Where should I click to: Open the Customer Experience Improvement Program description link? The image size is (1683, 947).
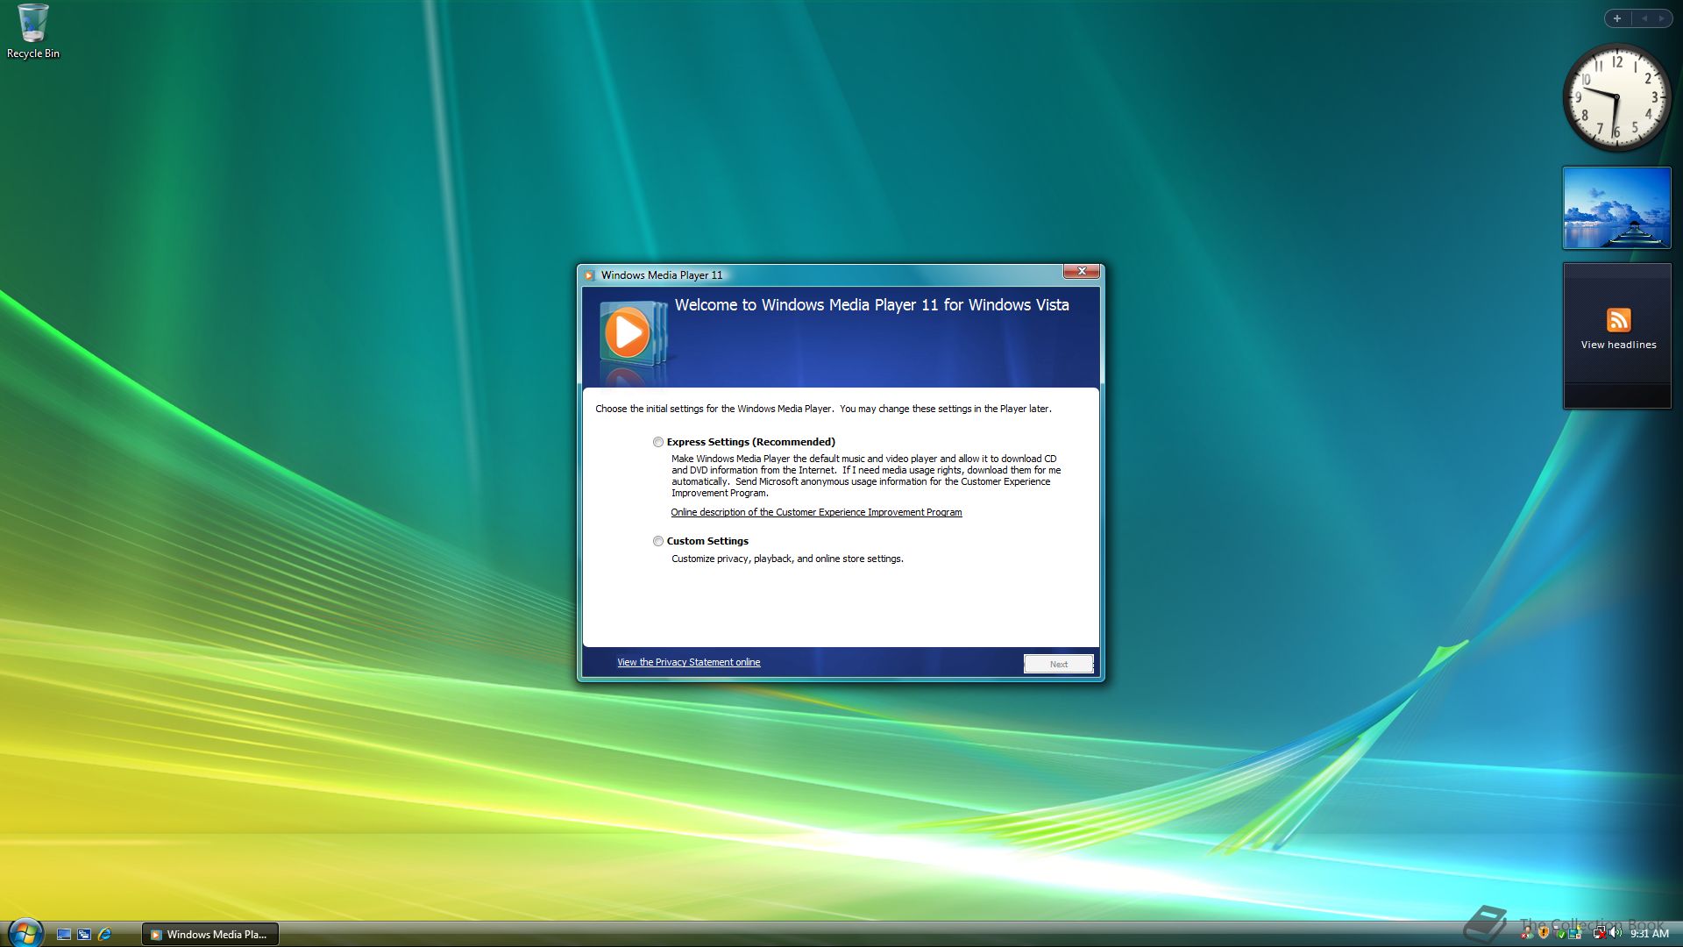pos(816,512)
